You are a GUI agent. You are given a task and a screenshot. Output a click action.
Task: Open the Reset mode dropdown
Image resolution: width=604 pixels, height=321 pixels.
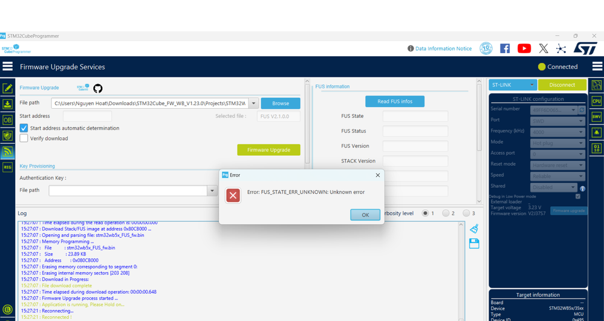pos(558,165)
